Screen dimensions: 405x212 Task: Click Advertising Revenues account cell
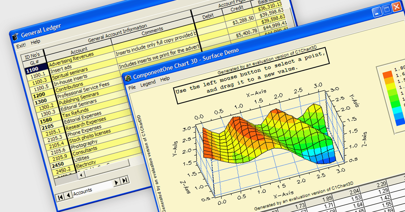click(72, 59)
